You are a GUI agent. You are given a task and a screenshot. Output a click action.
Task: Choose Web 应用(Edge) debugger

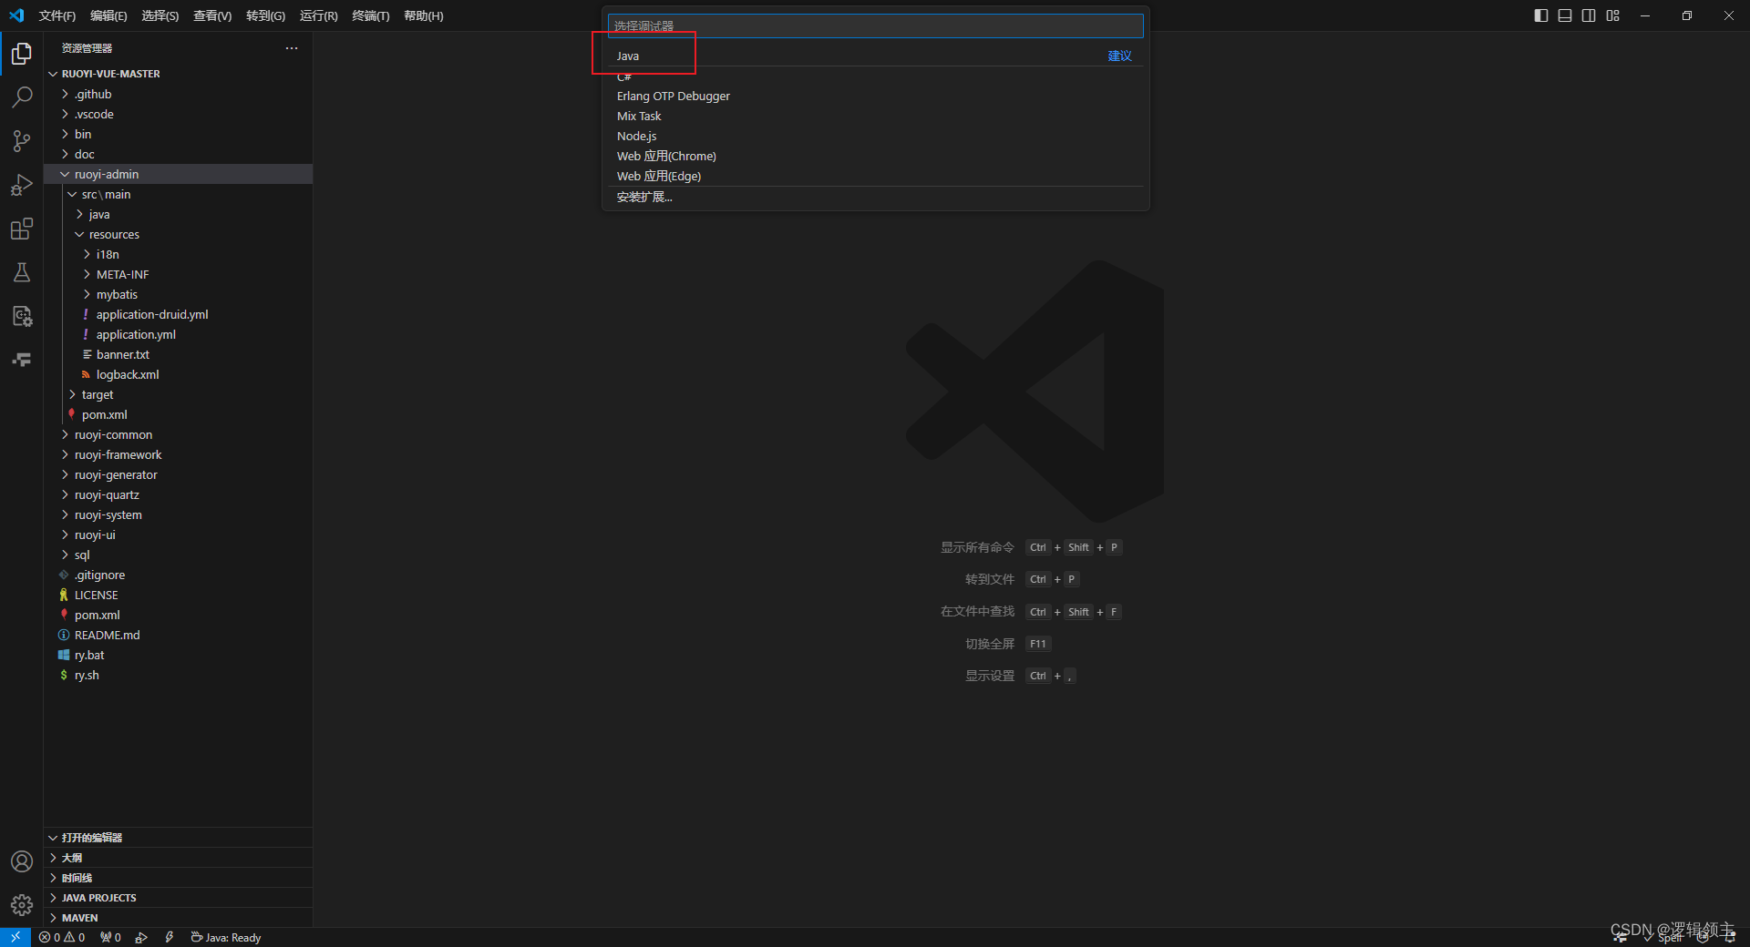pyautogui.click(x=875, y=176)
